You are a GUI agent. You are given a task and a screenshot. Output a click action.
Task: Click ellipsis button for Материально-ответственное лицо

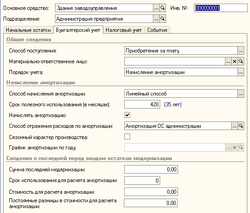[228, 61]
